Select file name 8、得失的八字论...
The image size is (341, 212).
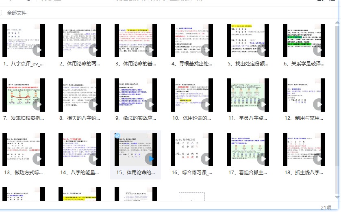(x=80, y=118)
